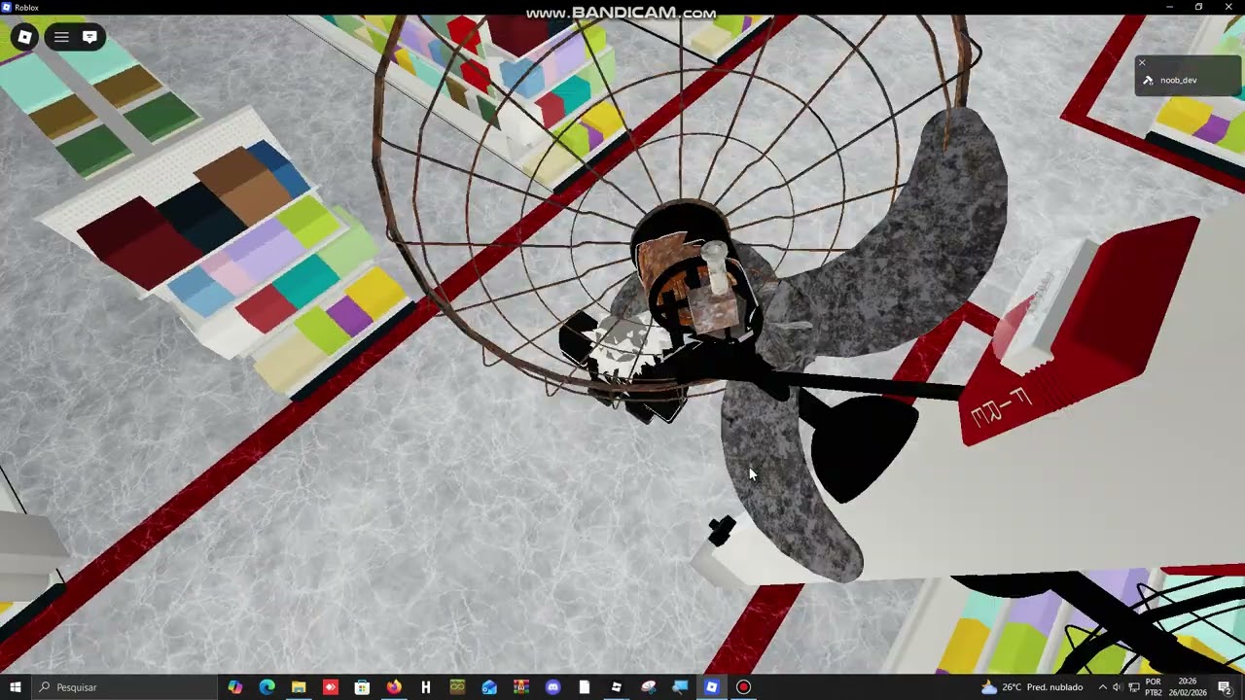This screenshot has height=700, width=1245.
Task: Open the Bandicam recorder taskbar icon
Action: click(743, 687)
